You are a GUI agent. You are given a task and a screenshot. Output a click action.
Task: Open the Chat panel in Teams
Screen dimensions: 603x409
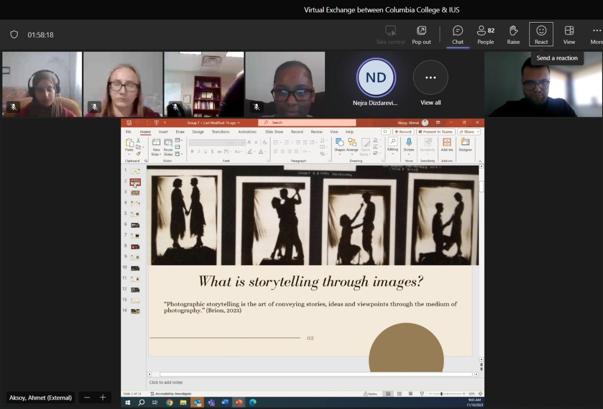coord(457,35)
